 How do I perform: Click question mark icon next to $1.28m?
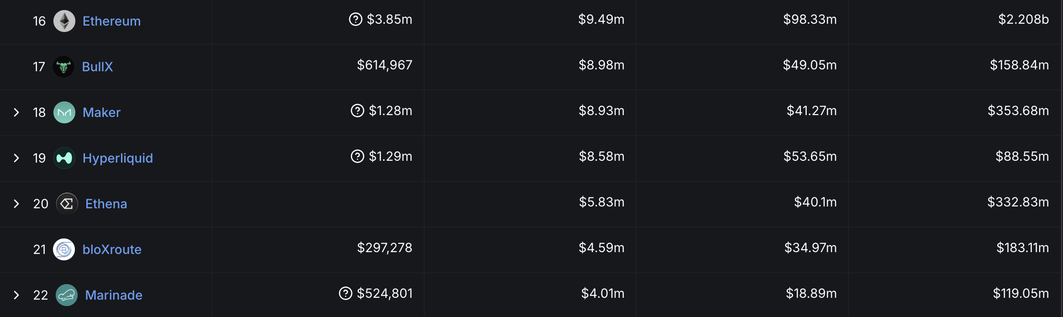coord(357,111)
